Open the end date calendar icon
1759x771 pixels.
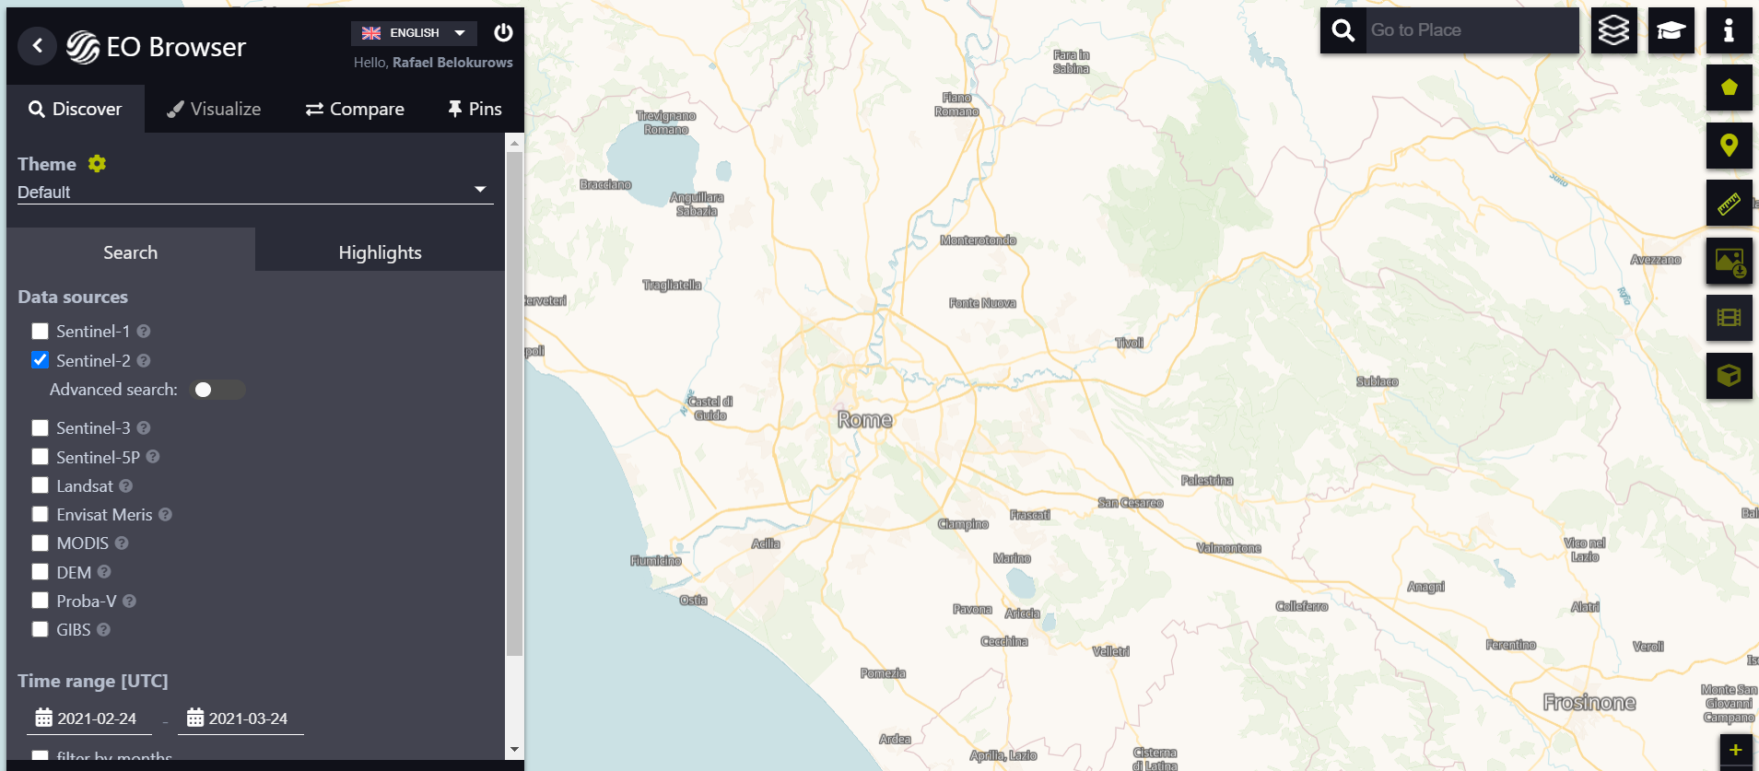(194, 718)
